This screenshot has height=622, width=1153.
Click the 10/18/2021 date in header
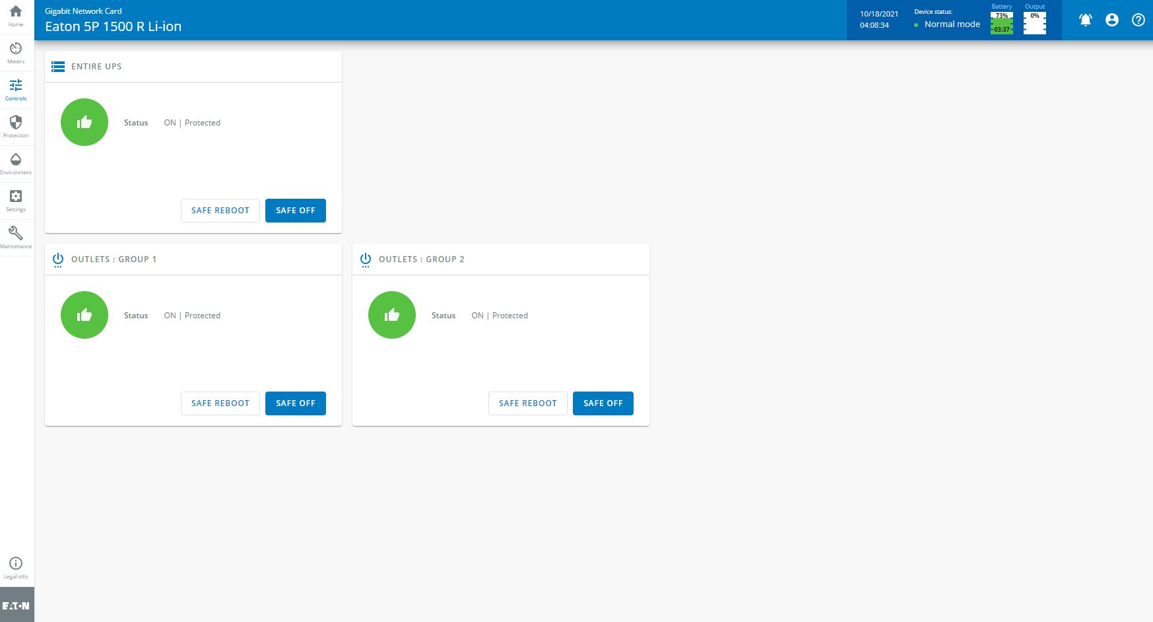coord(879,14)
